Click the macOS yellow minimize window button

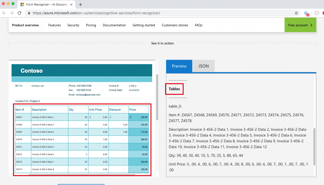click(8, 4)
